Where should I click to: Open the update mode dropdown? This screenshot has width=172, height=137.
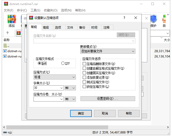(x=108, y=51)
